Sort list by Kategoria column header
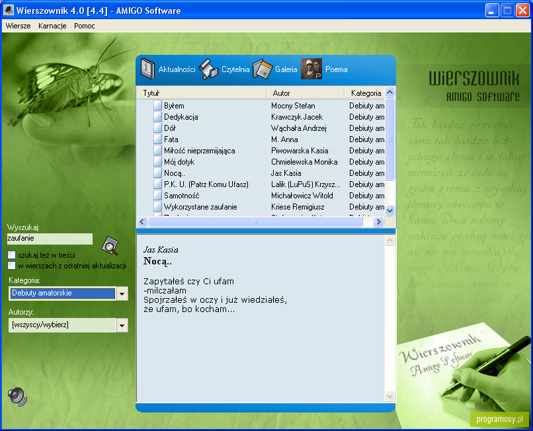533x431 pixels. coord(365,93)
